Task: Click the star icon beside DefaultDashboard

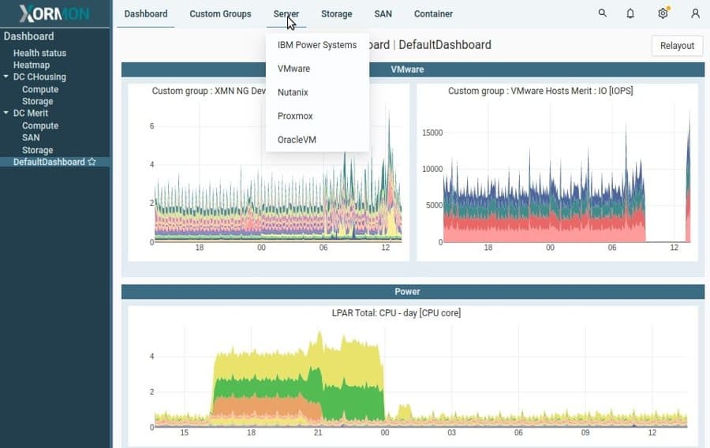Action: [x=92, y=162]
